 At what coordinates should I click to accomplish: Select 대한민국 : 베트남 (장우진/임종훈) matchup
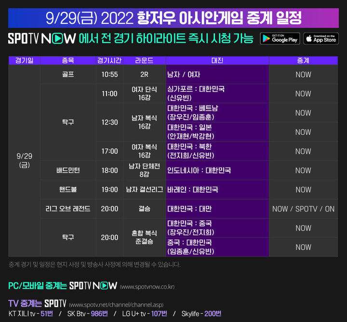(217, 112)
